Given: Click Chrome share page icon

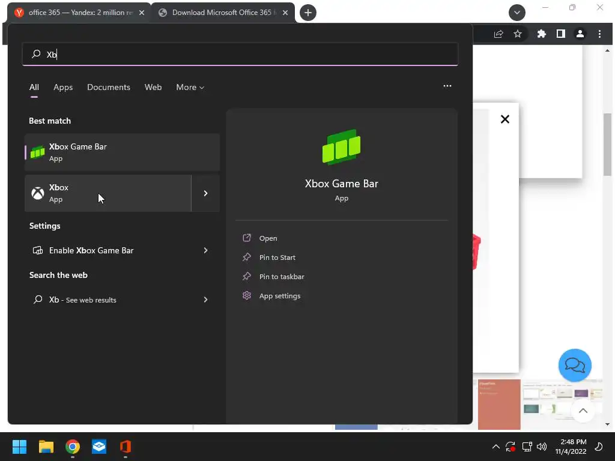Looking at the screenshot, I should click(x=498, y=34).
